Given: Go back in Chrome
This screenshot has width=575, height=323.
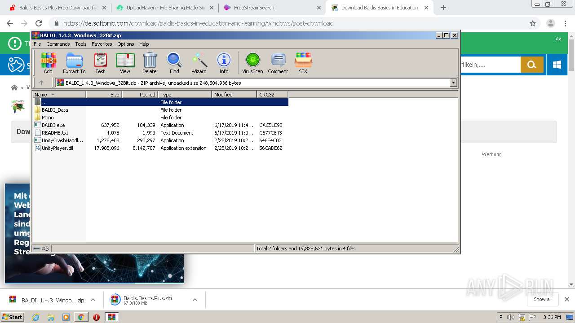Looking at the screenshot, I should point(10,23).
